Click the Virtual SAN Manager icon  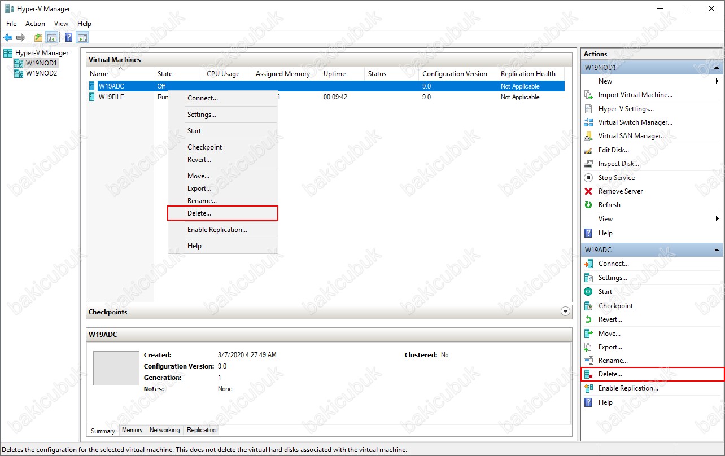coord(588,136)
